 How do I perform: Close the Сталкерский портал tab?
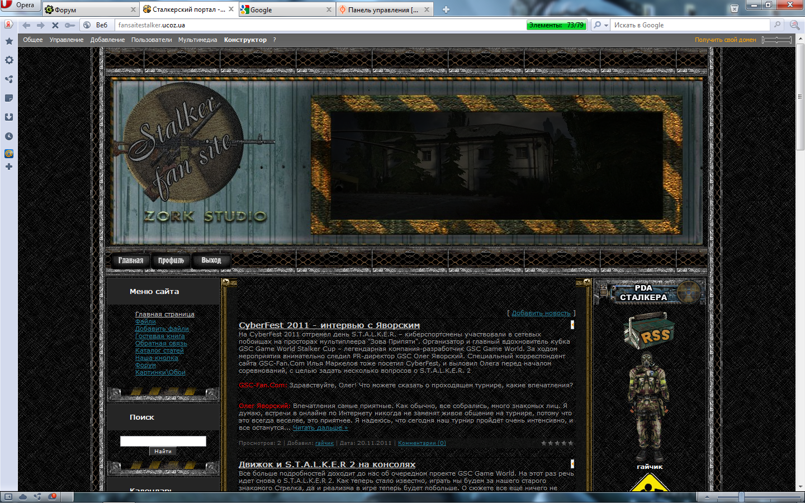coord(231,10)
